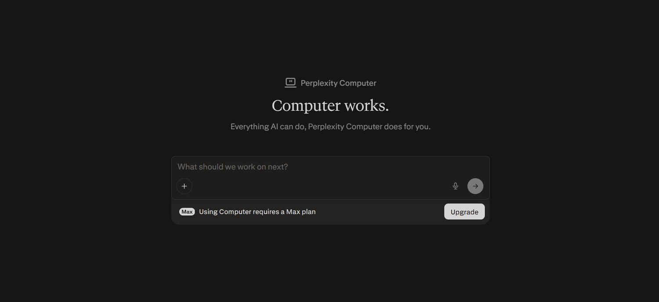The height and width of the screenshot is (302, 659).
Task: Open the Upgrade plan button
Action: click(x=464, y=211)
